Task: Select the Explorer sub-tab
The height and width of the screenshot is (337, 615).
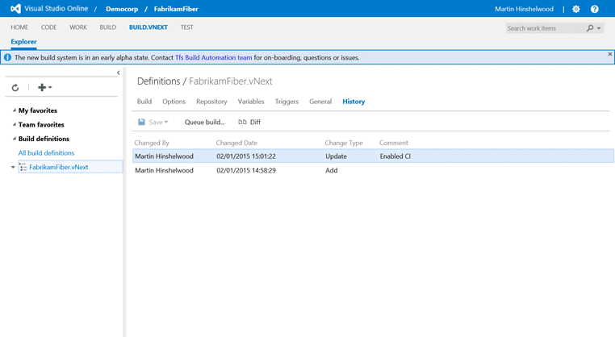Action: [23, 42]
